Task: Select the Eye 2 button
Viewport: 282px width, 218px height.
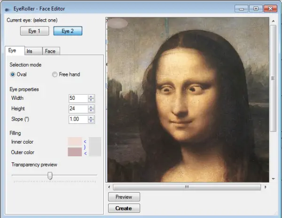Action: coord(68,31)
